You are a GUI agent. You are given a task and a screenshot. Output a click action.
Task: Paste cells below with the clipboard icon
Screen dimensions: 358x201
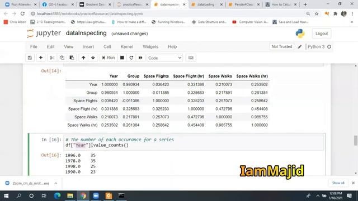pos(72,58)
